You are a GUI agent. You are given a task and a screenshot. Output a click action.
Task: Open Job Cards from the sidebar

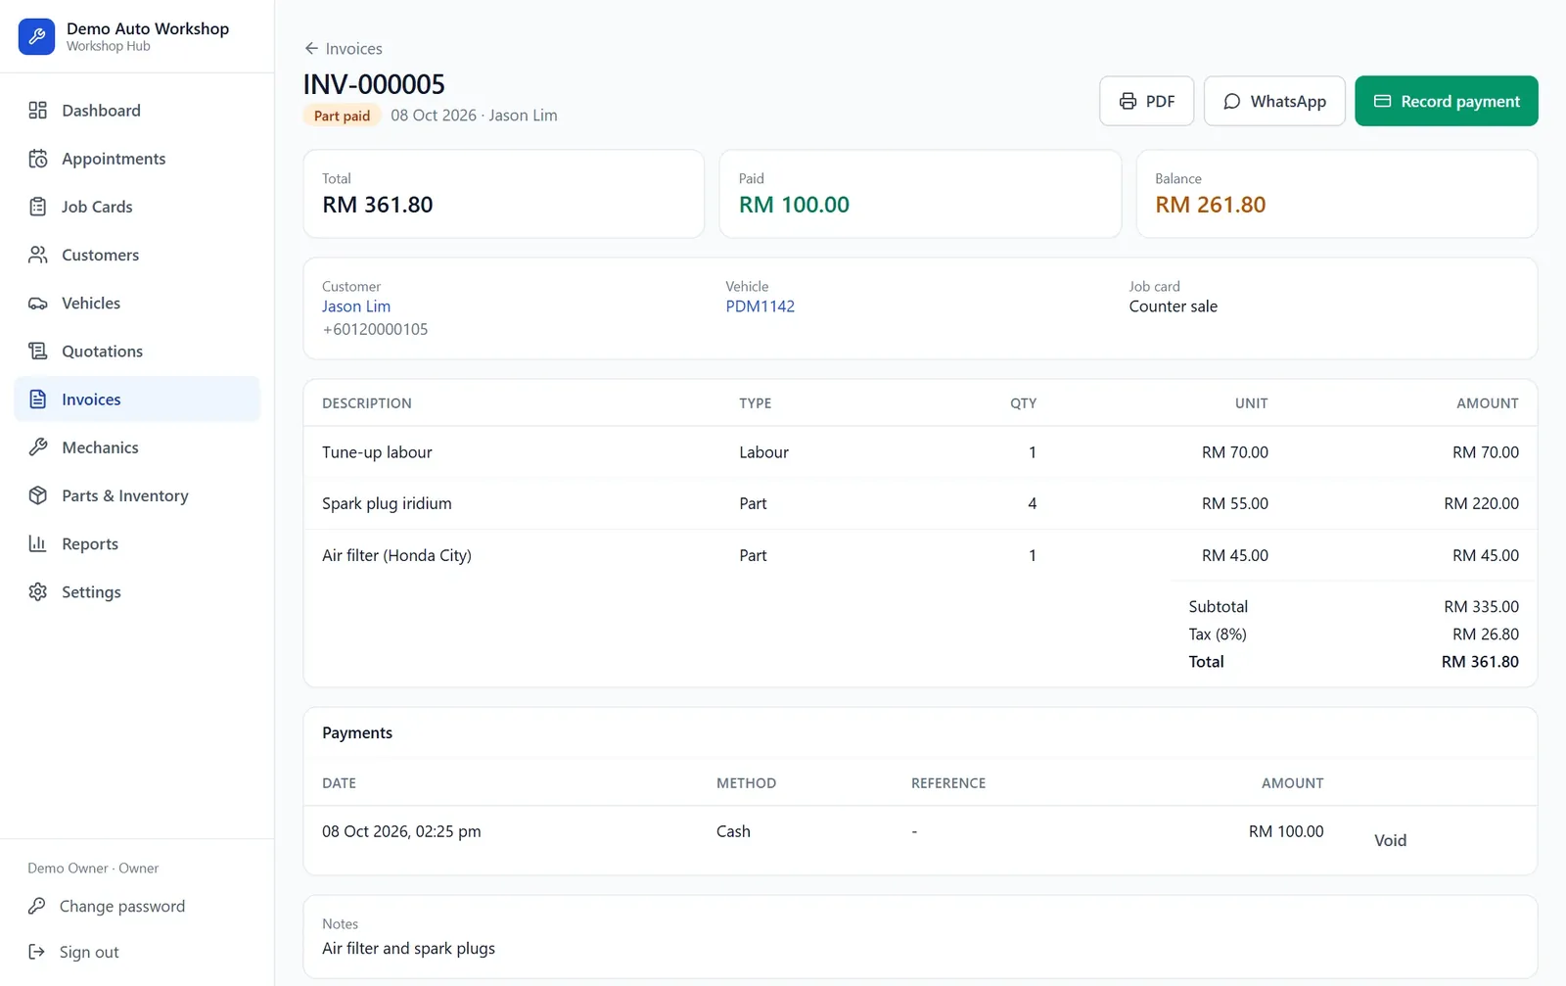137,207
